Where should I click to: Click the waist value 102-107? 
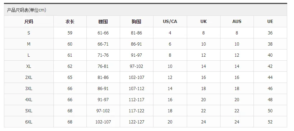(103, 122)
